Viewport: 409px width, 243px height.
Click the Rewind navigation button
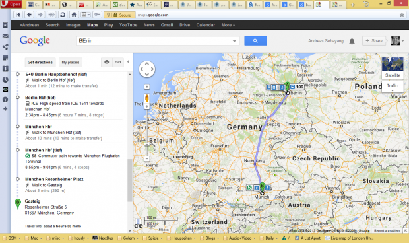click(18, 15)
